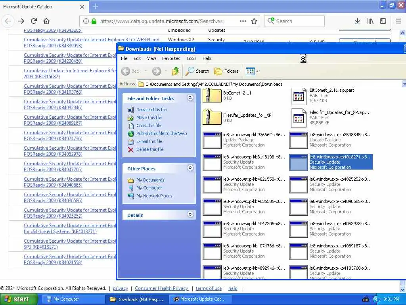
Task: Select ie8-windowsxp-kb4047206 file name
Action: [x=254, y=224]
